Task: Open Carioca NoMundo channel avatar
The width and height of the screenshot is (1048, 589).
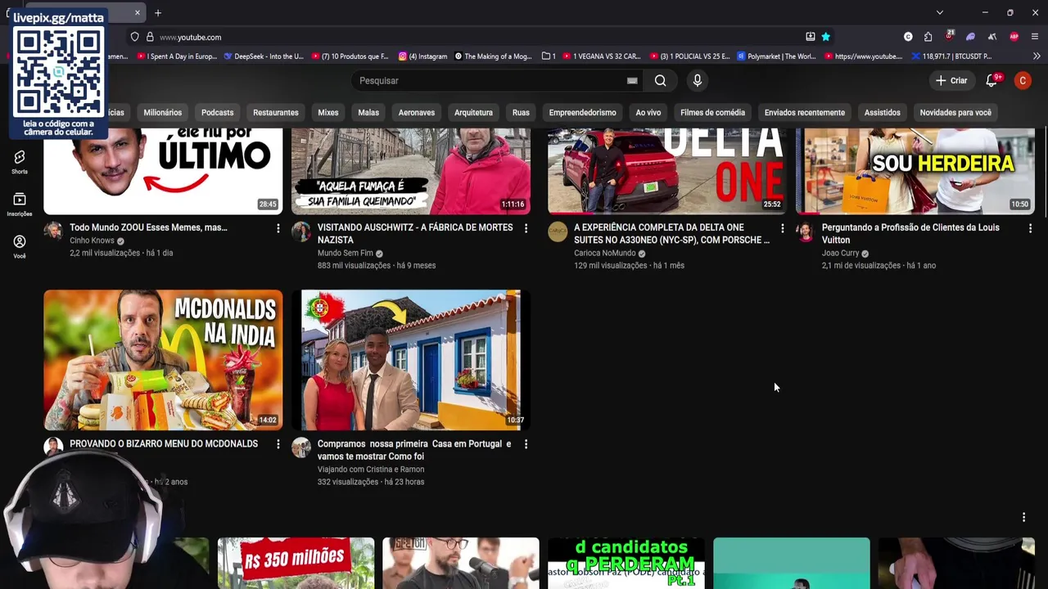Action: [558, 231]
